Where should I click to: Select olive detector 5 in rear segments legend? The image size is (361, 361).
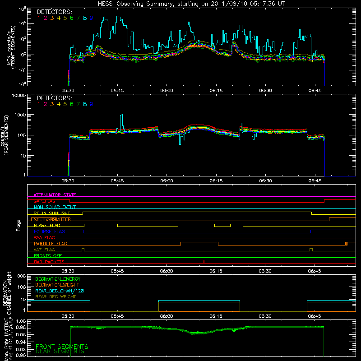click(65, 104)
